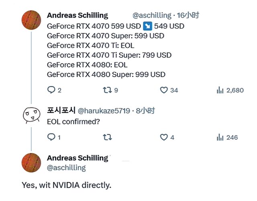
Task: Click the retweet icon with 9 reposts
Action: [107, 90]
